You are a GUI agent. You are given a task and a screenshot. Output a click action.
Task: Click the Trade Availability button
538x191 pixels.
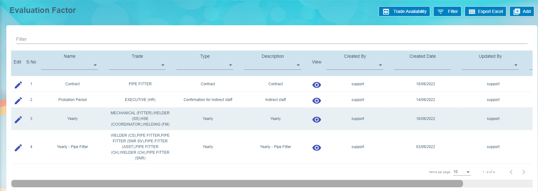tap(404, 11)
